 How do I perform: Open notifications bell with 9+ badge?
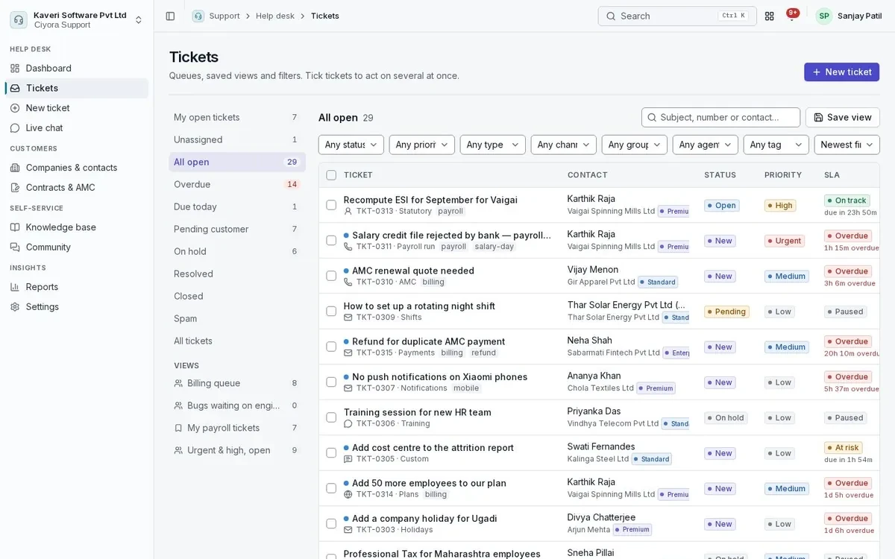792,16
